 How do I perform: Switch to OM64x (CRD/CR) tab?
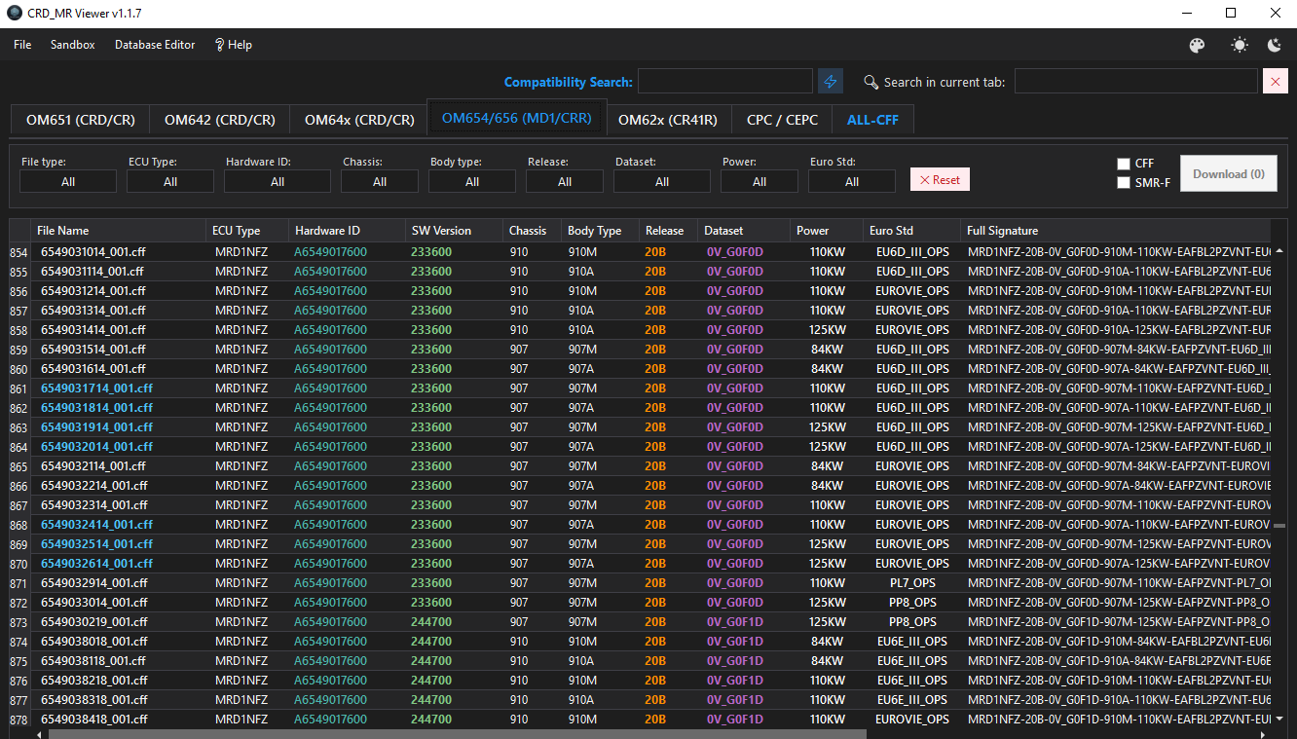(359, 120)
